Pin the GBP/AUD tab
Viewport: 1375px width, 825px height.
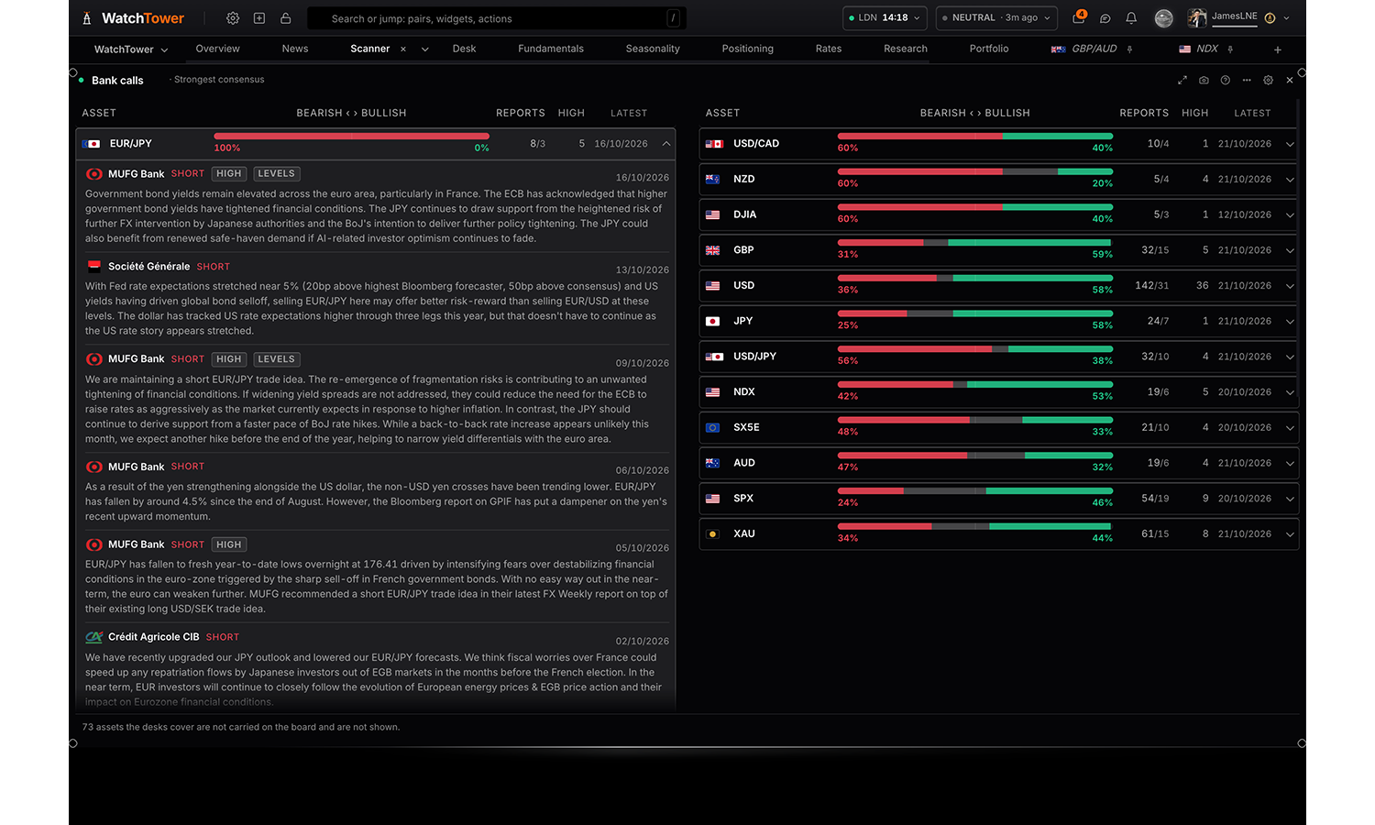click(x=1130, y=49)
